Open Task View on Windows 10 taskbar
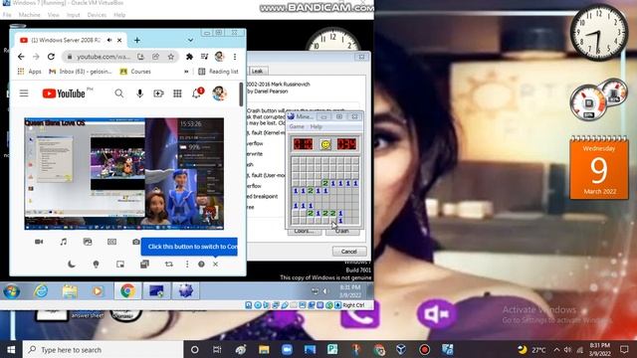Image resolution: width=637 pixels, height=358 pixels. [x=217, y=349]
